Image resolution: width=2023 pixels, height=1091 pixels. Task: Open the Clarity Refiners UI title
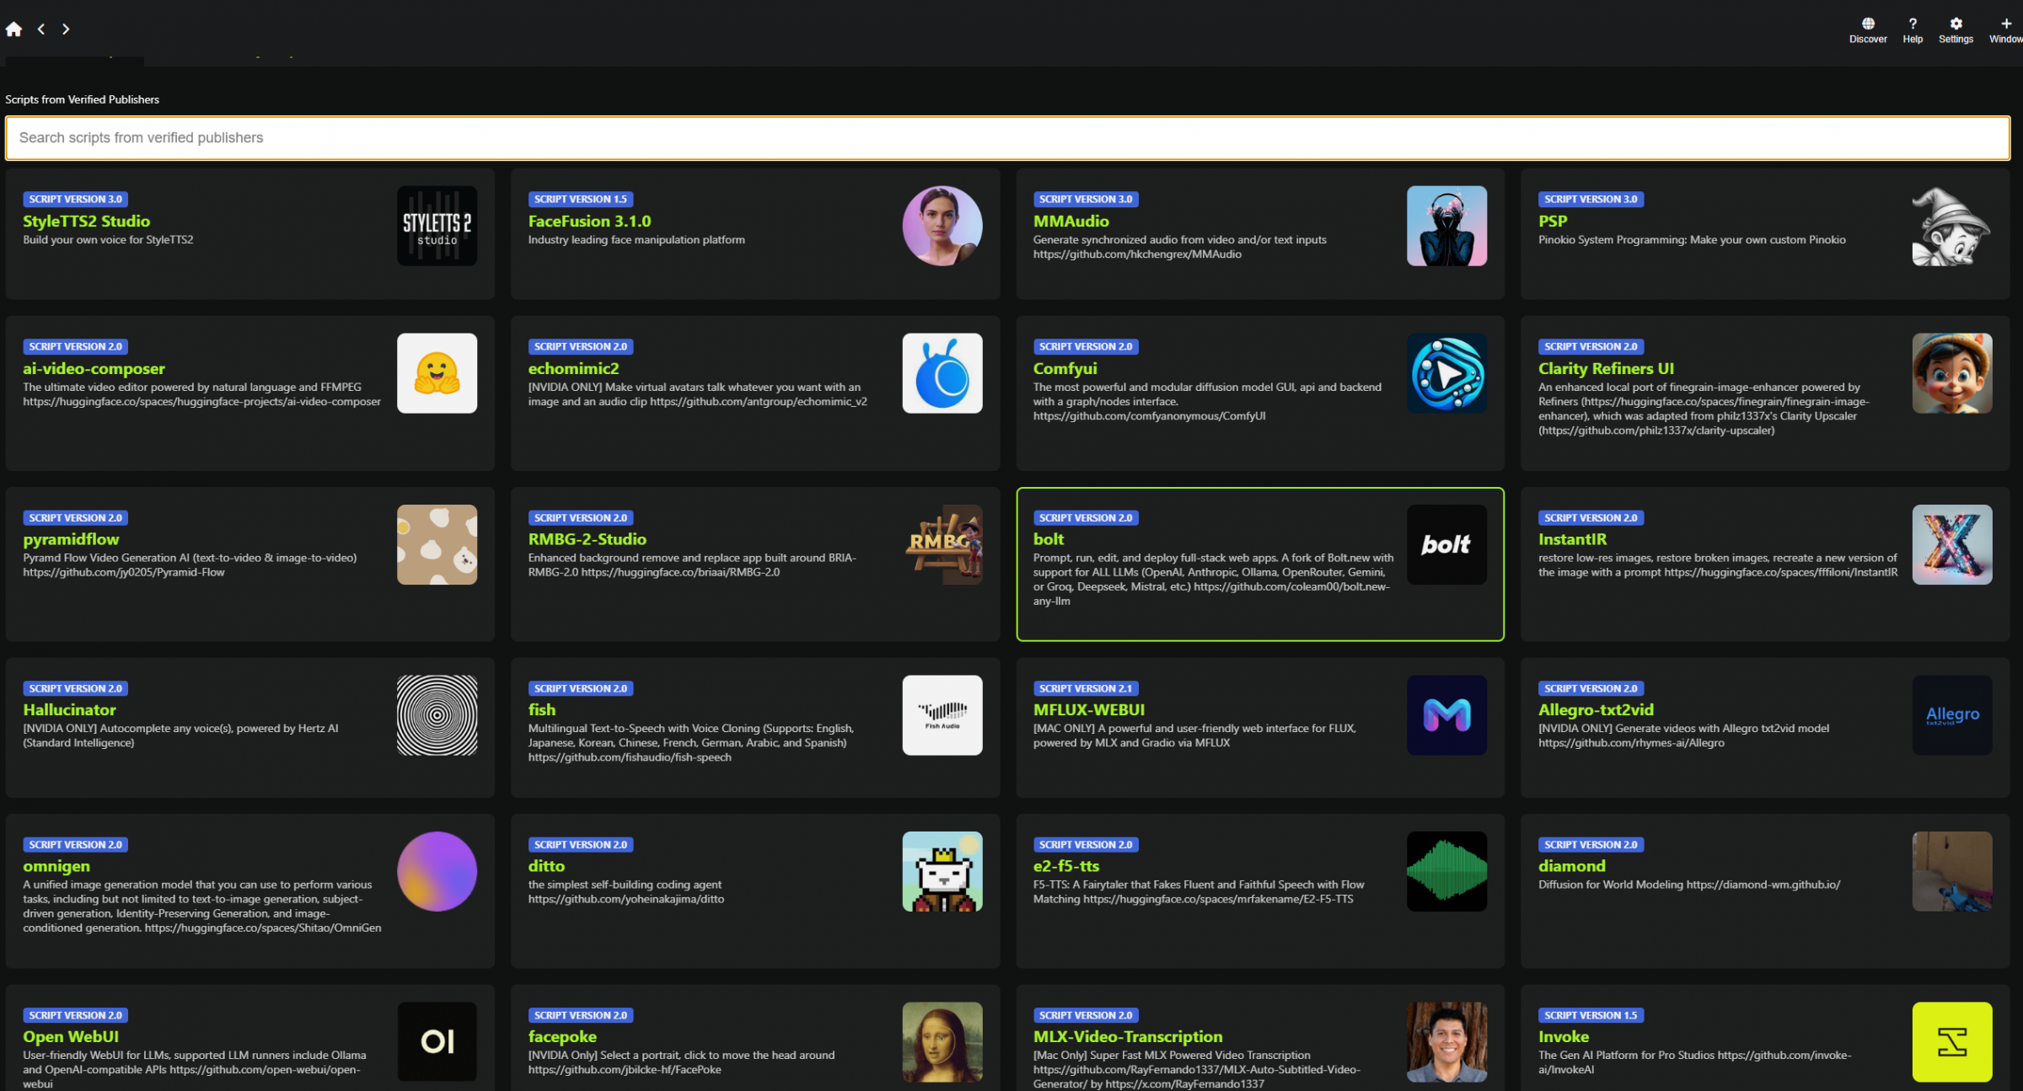(x=1606, y=368)
